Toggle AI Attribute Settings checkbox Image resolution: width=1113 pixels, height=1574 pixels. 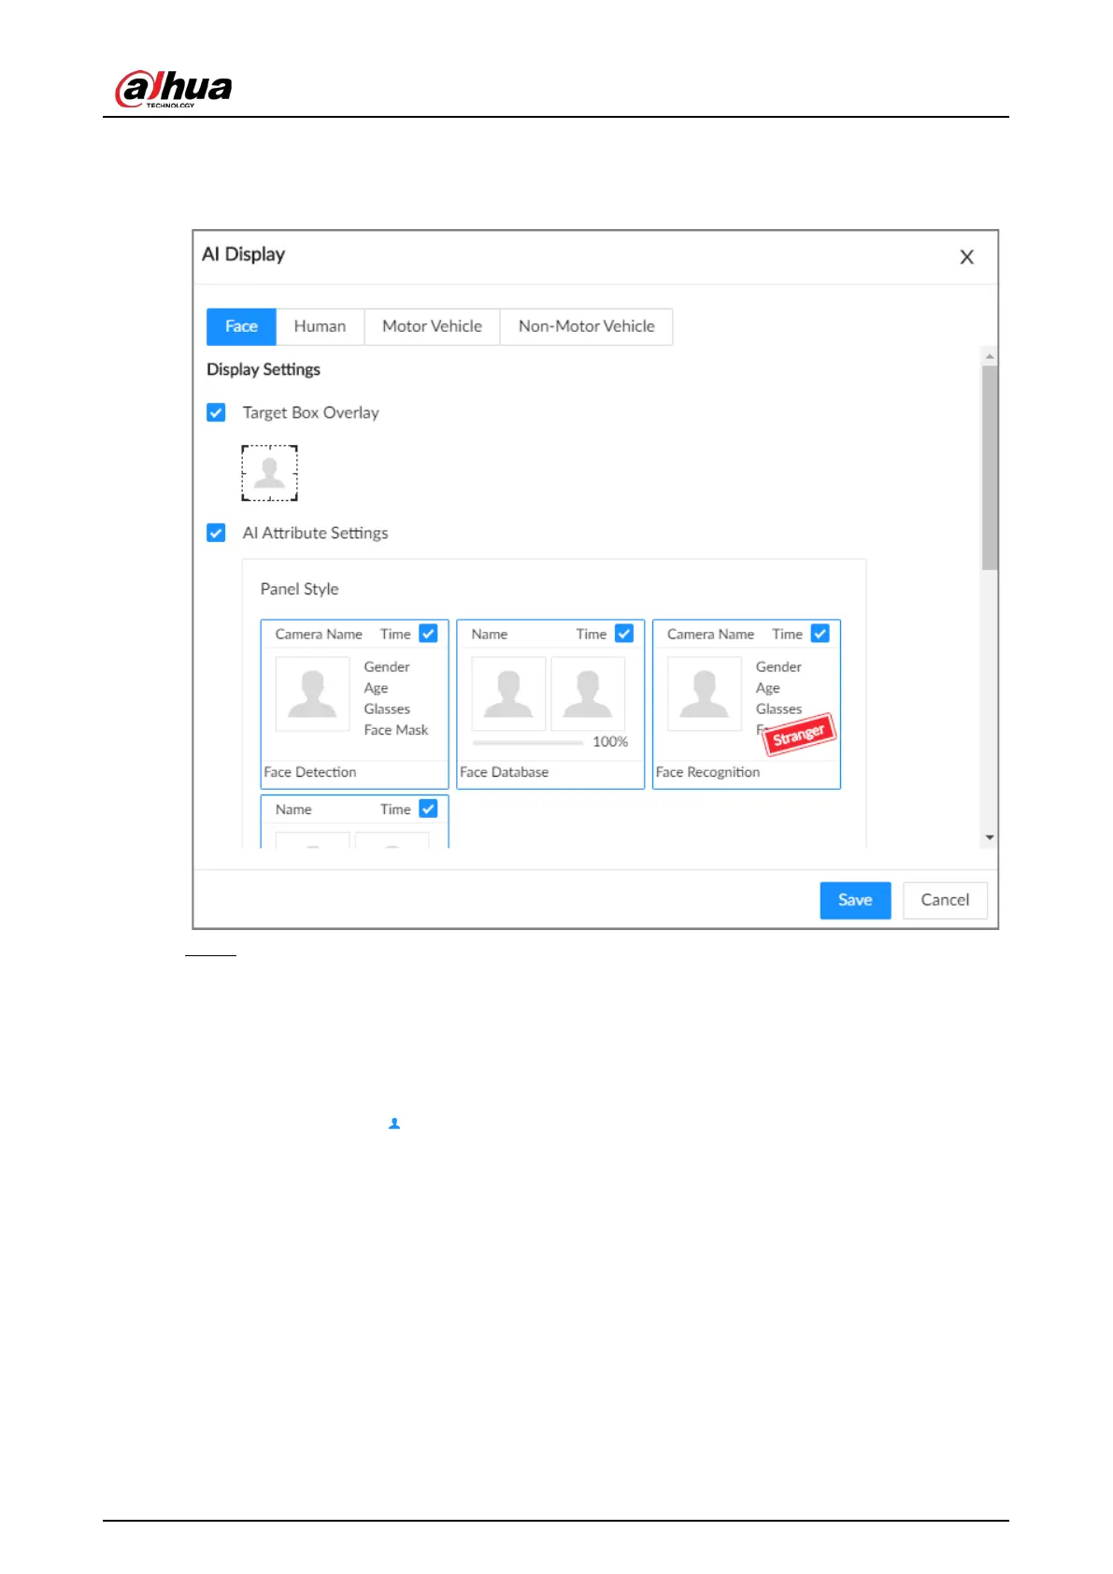(x=216, y=533)
